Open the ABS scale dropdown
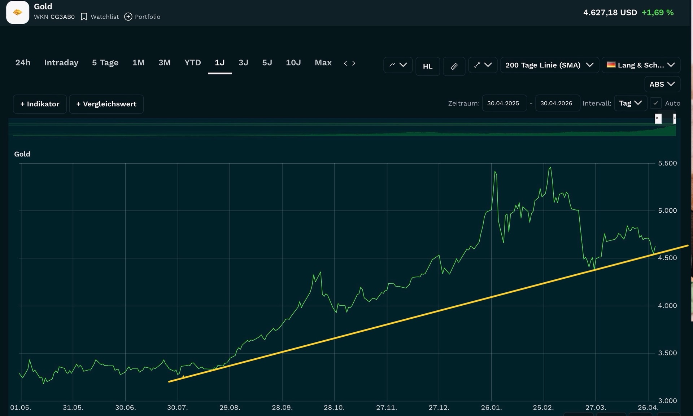Viewport: 693px width, 416px height. (x=662, y=84)
